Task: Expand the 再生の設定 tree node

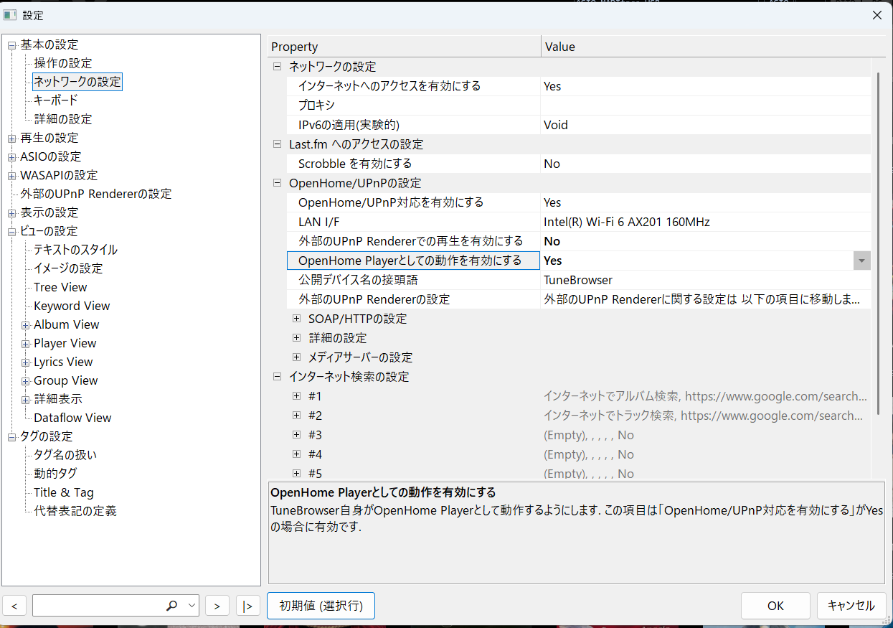Action: pyautogui.click(x=11, y=138)
